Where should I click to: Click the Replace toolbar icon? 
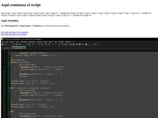(x=42, y=44)
